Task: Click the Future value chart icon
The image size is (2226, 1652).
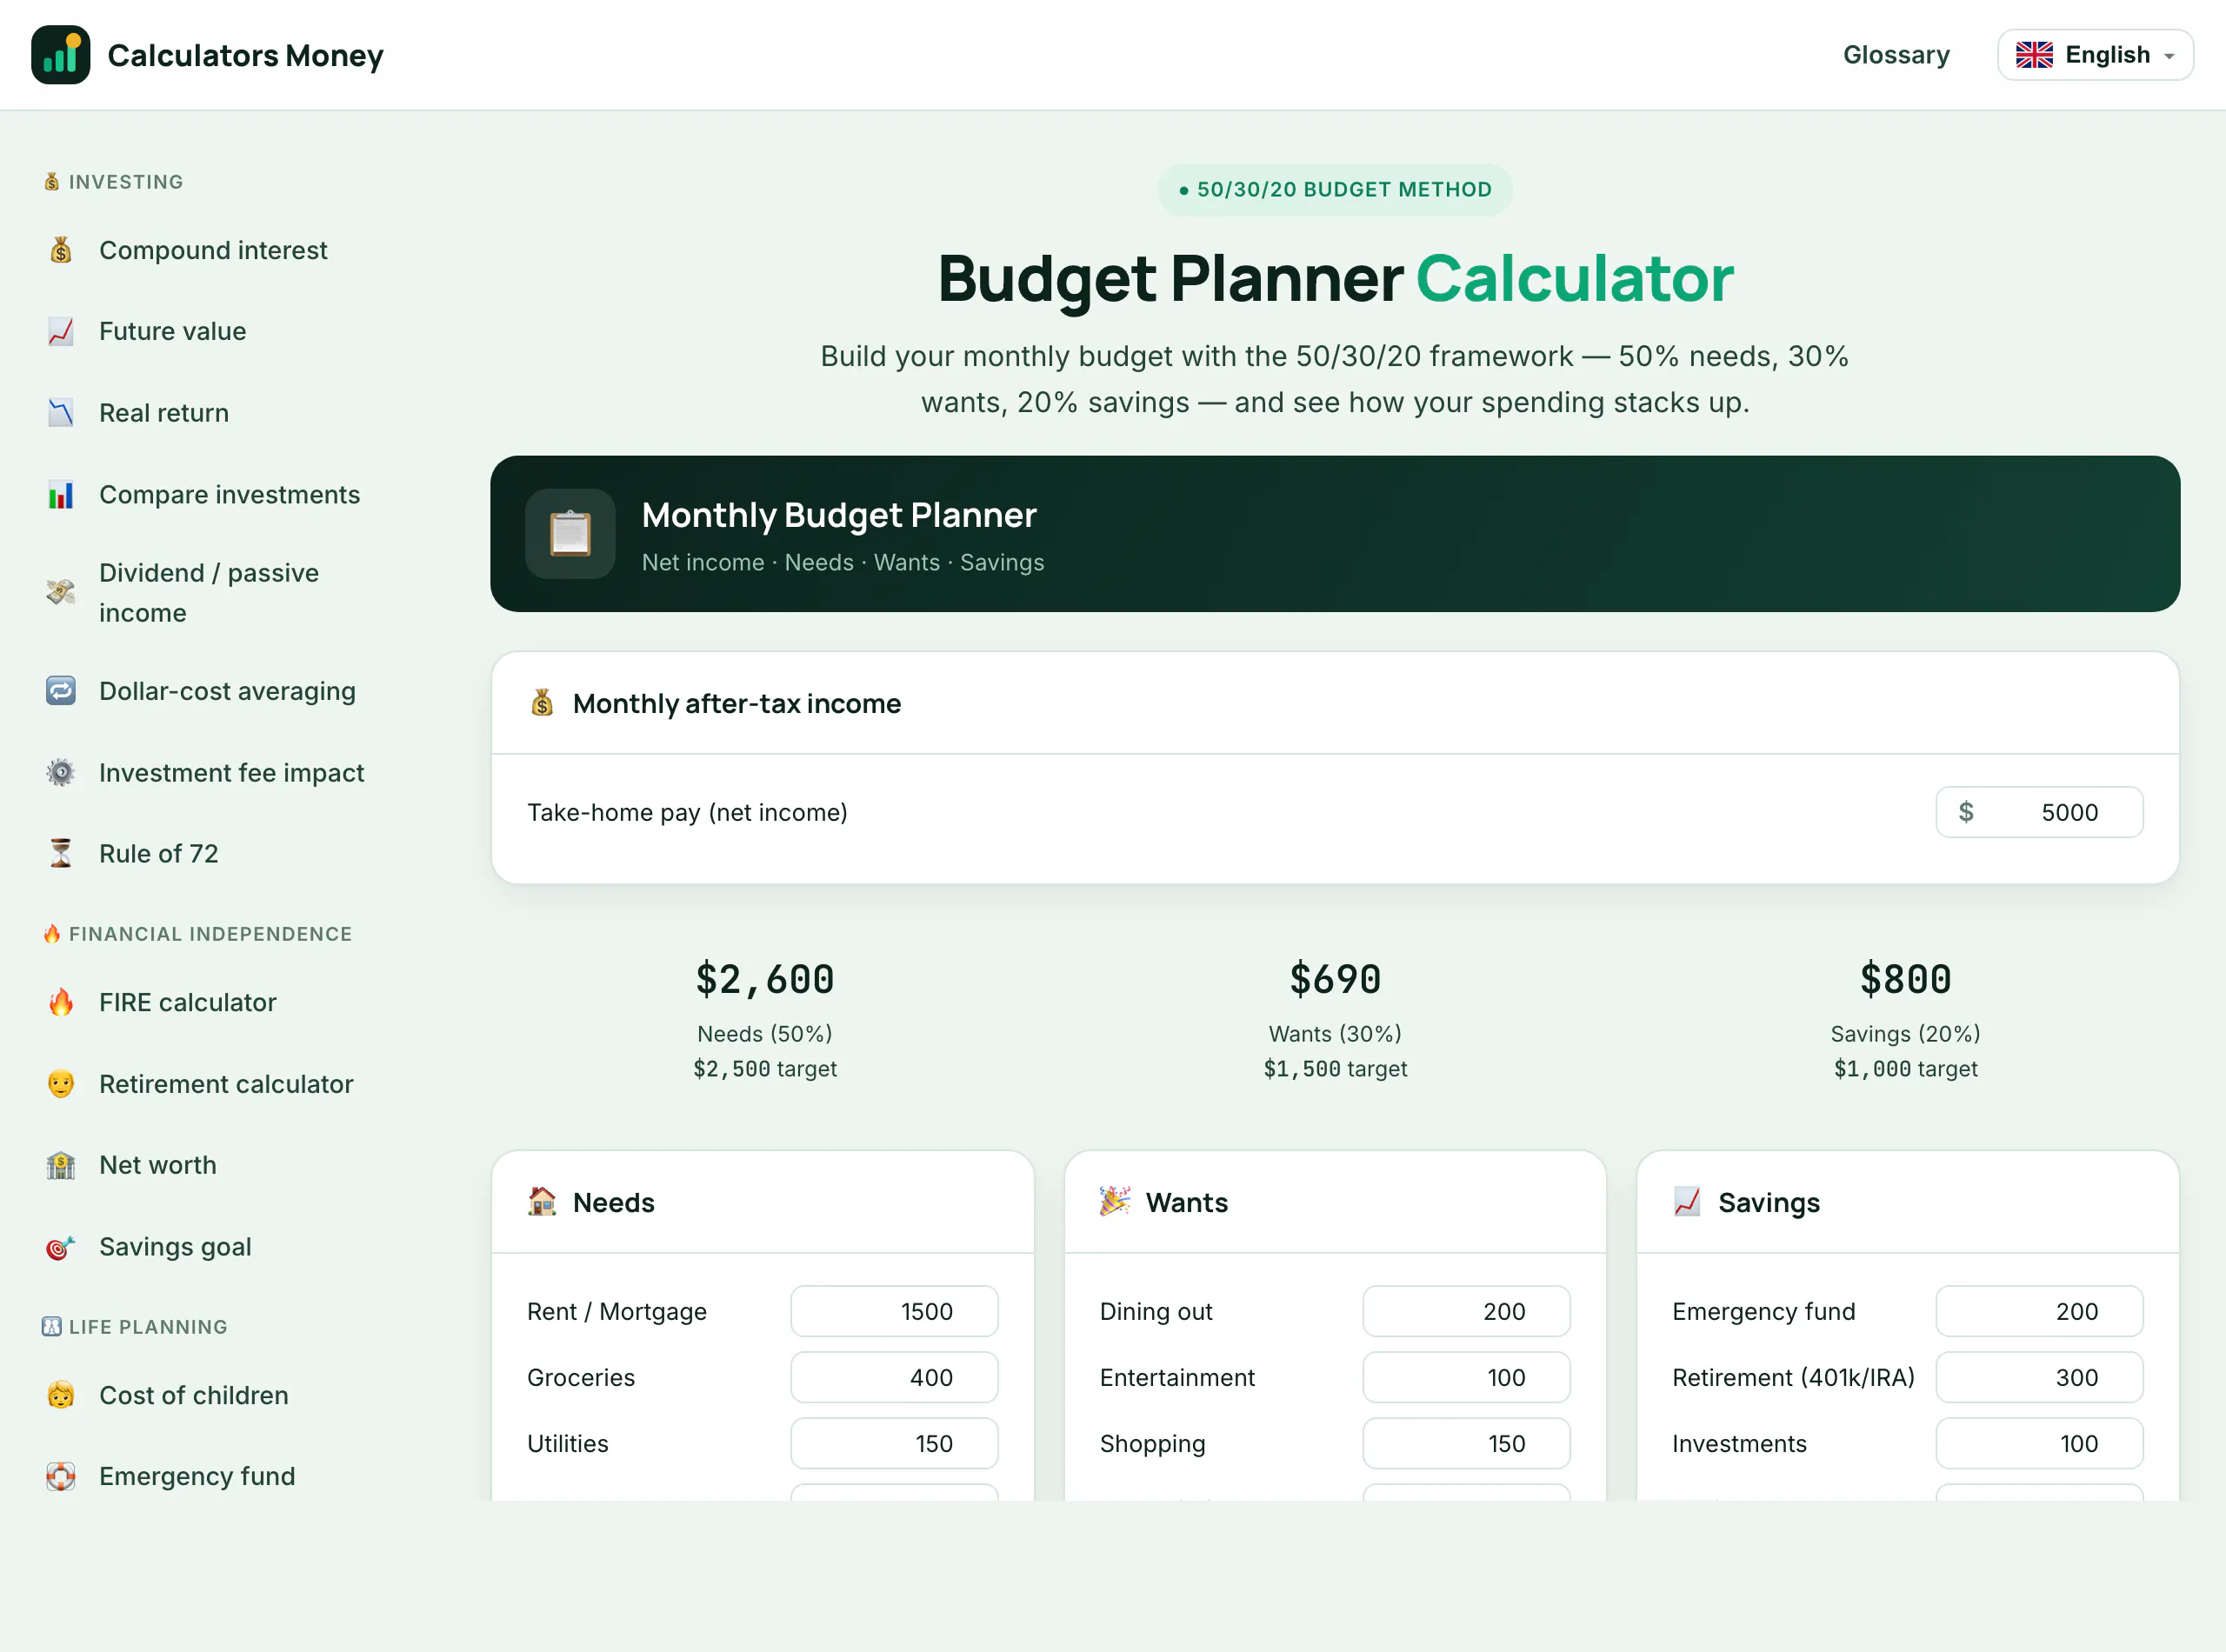Action: point(61,331)
